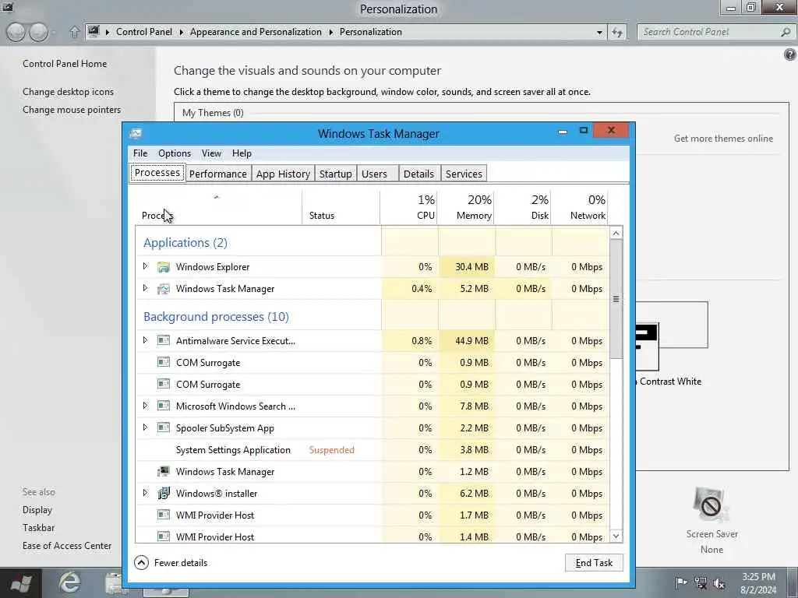Switch to the Services tab
Image resolution: width=798 pixels, height=598 pixels.
[464, 174]
